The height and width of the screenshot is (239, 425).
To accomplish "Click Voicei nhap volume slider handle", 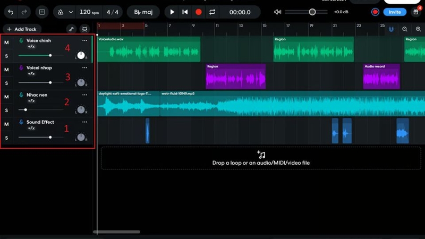I will [x=50, y=82].
